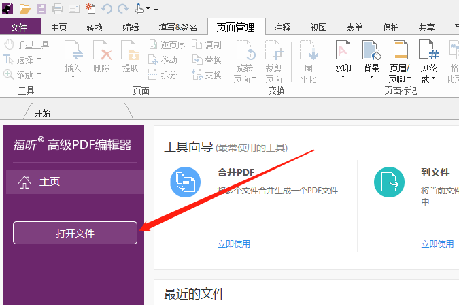Switch to the 填写&签名 ribbon tab
This screenshot has height=305, width=459.
click(177, 27)
